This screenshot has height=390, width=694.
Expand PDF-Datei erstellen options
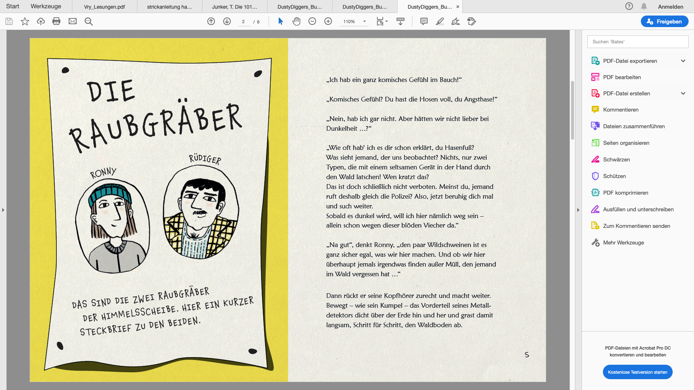[683, 93]
